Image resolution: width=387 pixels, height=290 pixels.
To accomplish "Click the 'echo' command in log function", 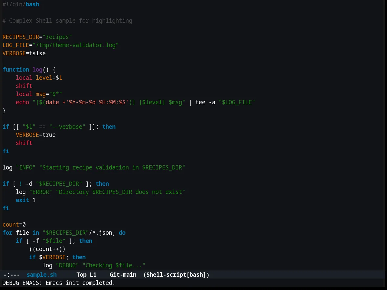I will pyautogui.click(x=22, y=102).
